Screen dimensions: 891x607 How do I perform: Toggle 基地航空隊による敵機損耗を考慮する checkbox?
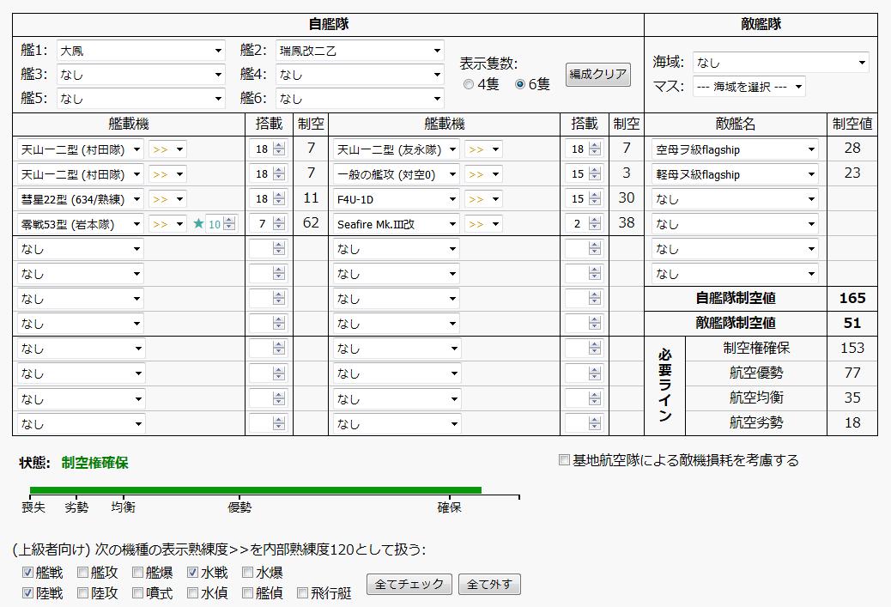click(x=564, y=460)
